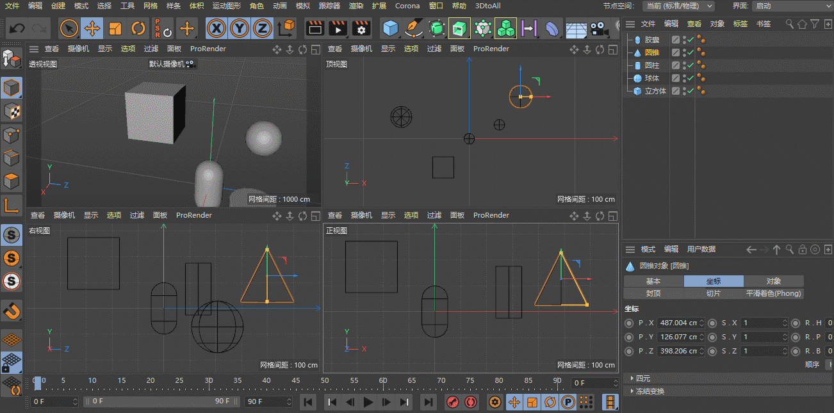834x413 pixels.
Task: Switch to the 对象 tab in attributes
Action: point(773,281)
